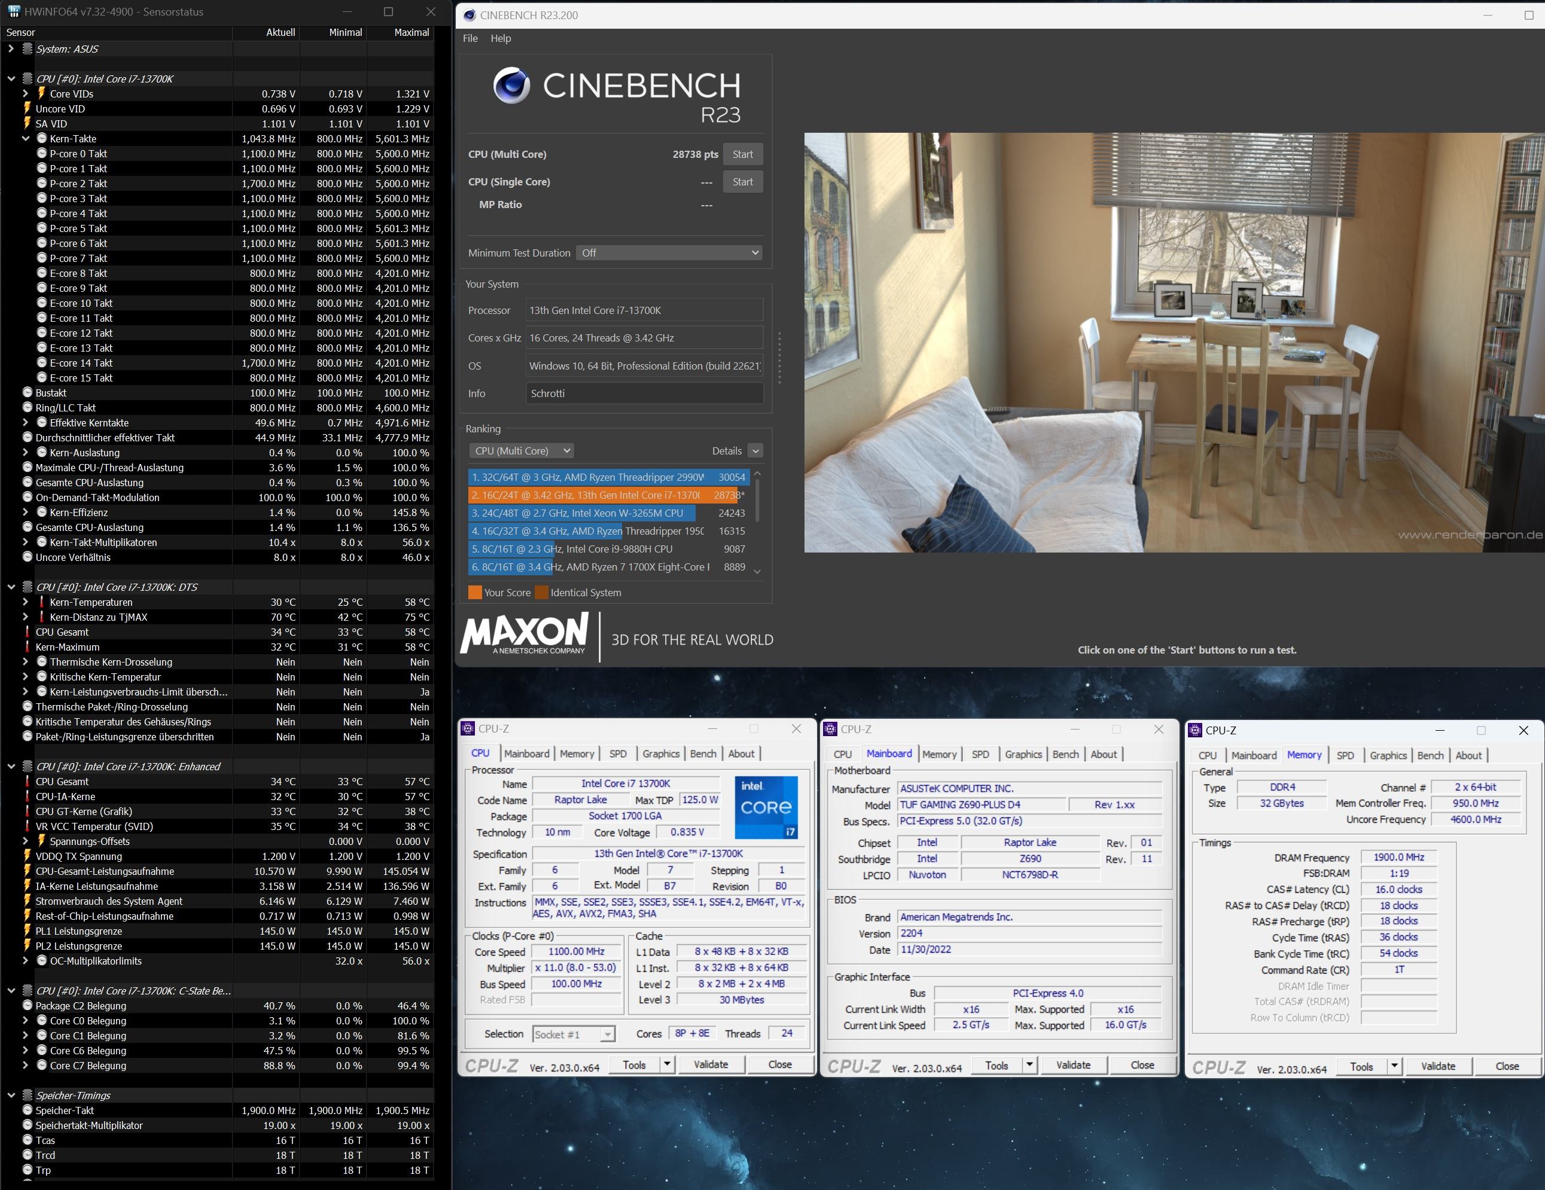
Task: Expand the Core C0 Belegung node
Action: [26, 1020]
